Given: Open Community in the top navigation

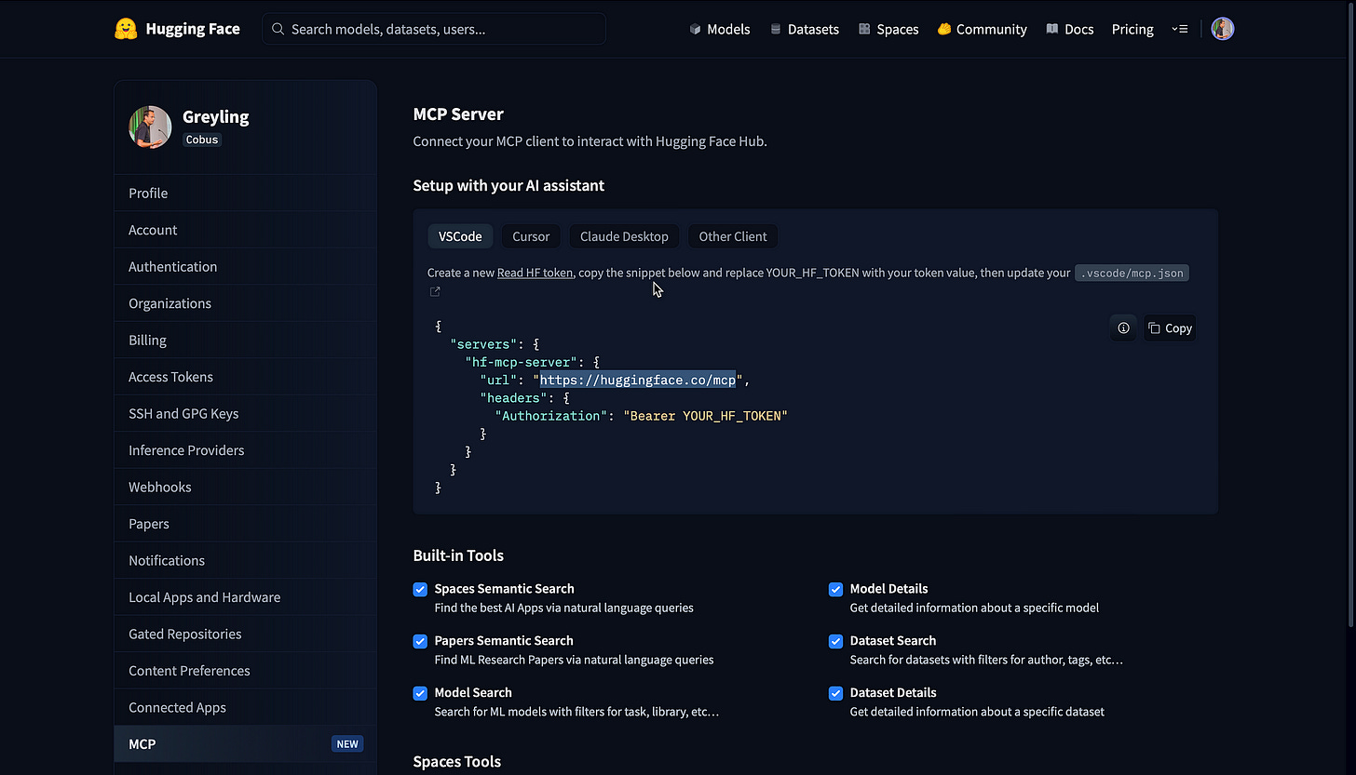Looking at the screenshot, I should coord(982,29).
